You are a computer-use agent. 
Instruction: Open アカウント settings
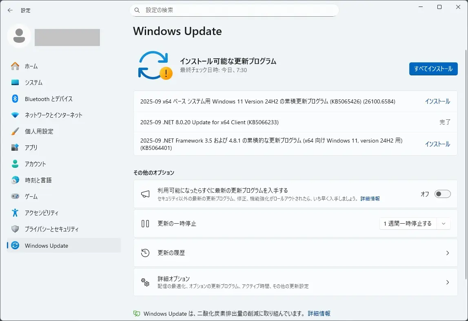coord(64,164)
